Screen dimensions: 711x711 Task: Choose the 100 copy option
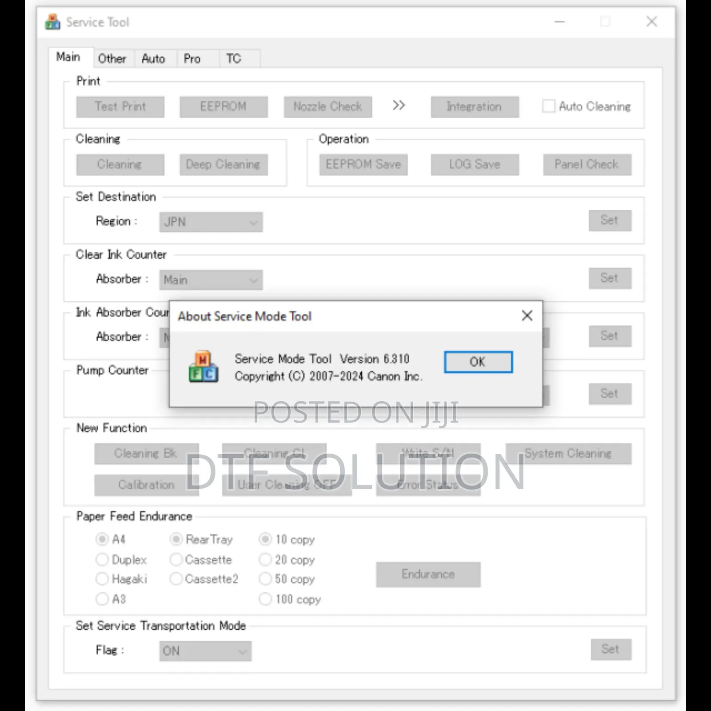[265, 599]
